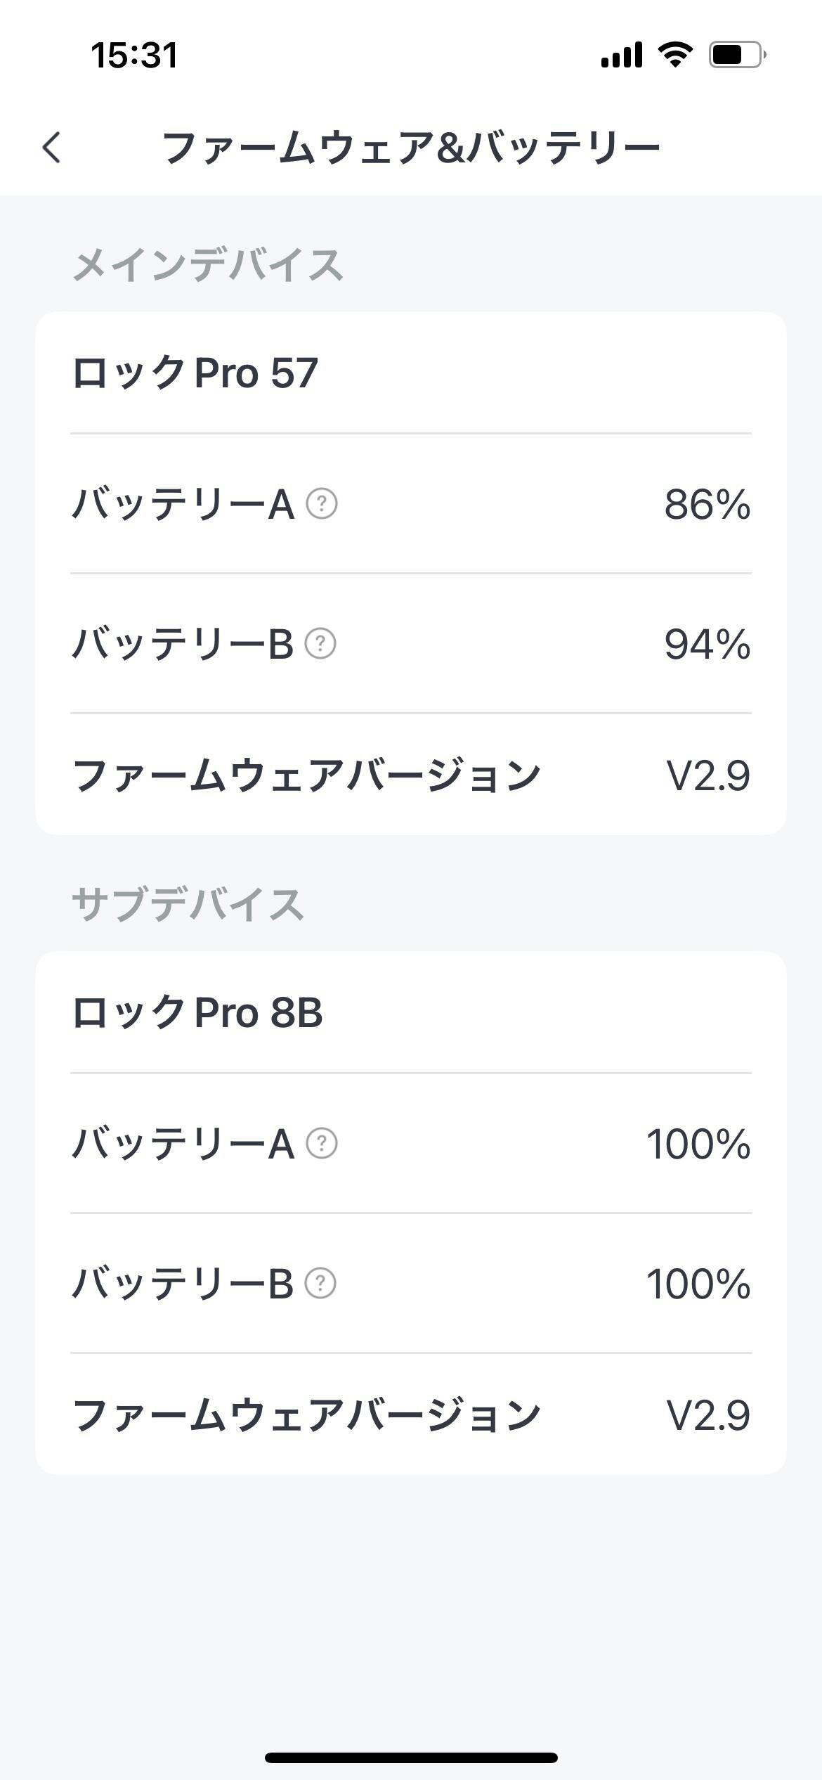Tap the cellular signal bars icon
822x1780 pixels.
pos(621,55)
